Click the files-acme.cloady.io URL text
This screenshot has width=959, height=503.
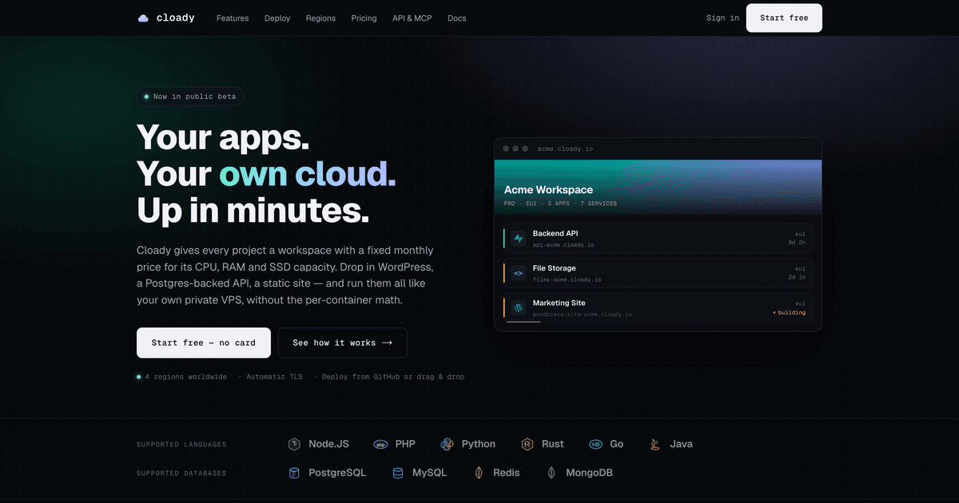[567, 279]
